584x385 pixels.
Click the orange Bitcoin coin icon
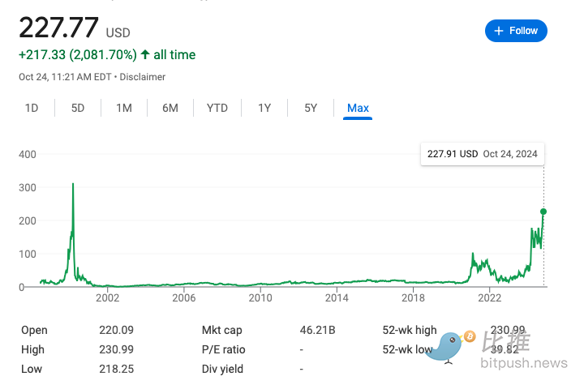[x=469, y=336]
